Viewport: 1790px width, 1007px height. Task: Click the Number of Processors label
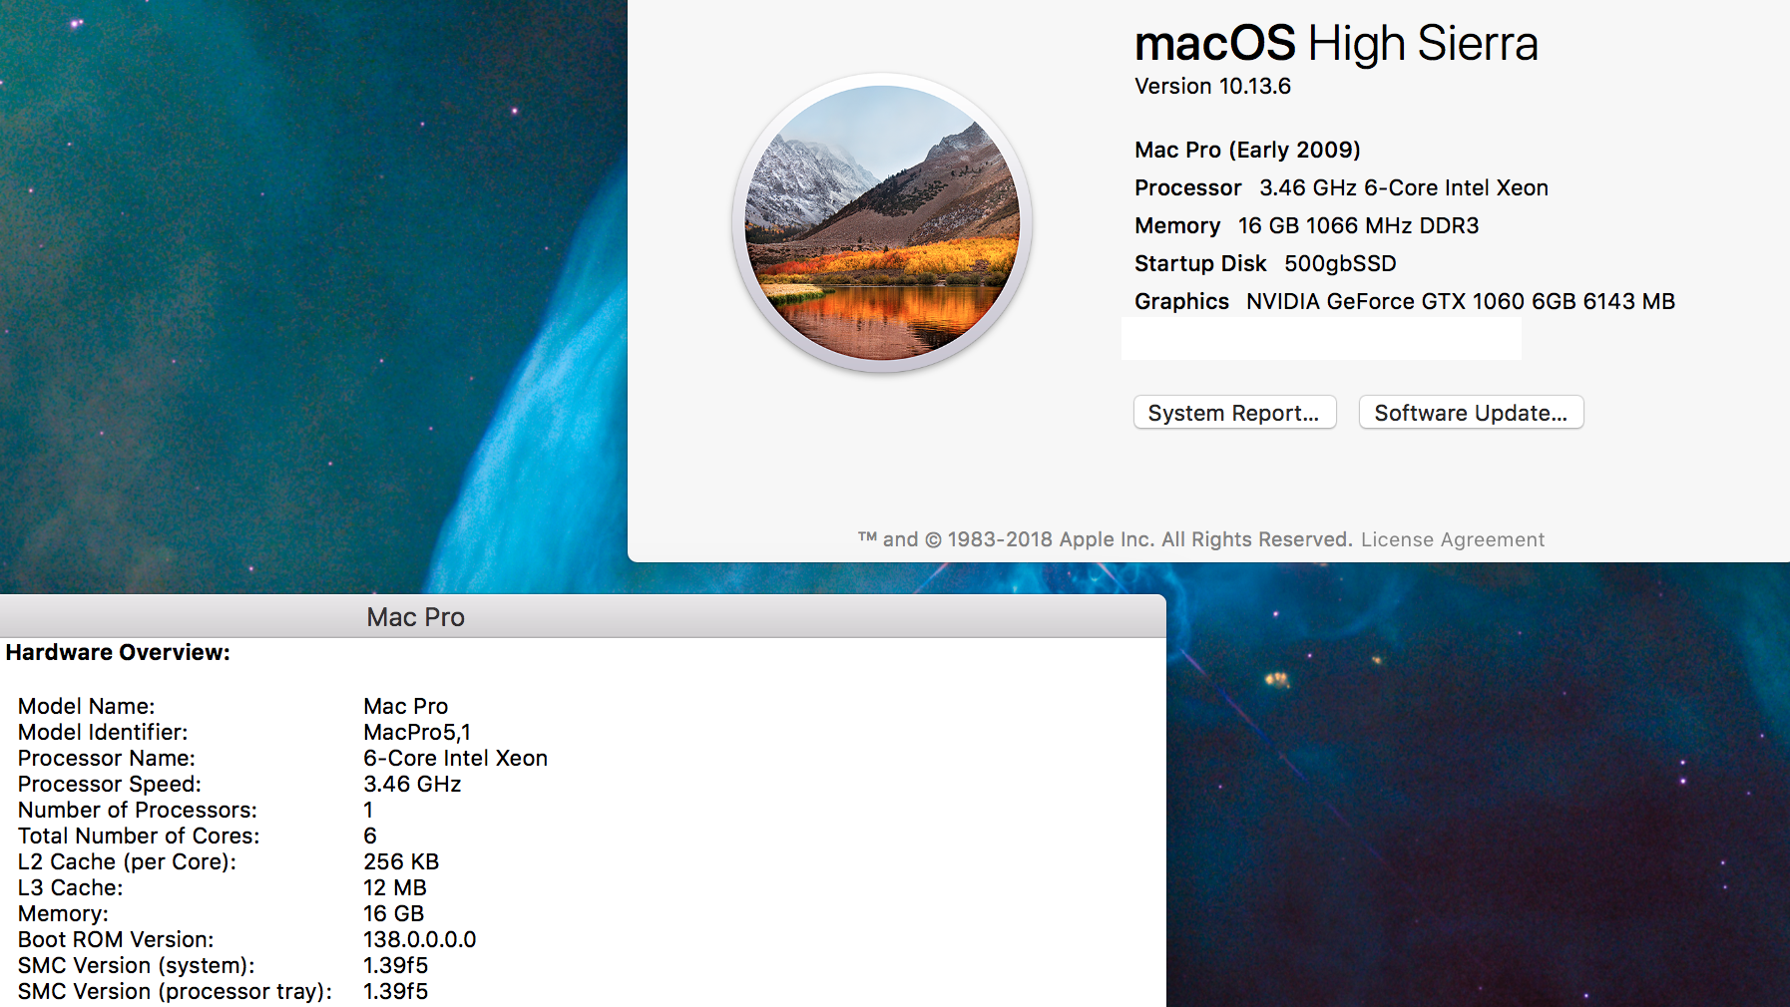[x=138, y=810]
